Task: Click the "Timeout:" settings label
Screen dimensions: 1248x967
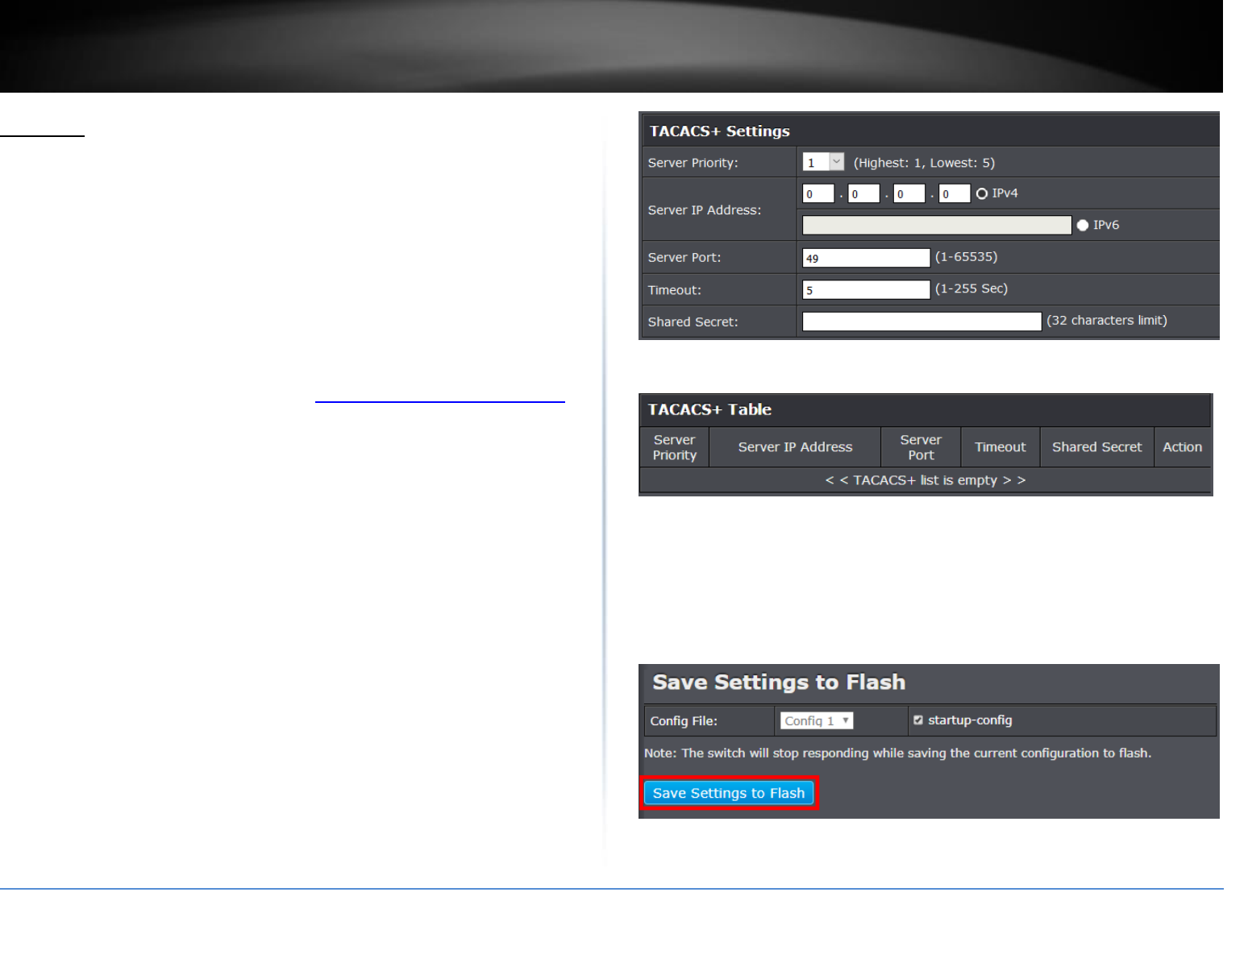Action: click(x=674, y=290)
